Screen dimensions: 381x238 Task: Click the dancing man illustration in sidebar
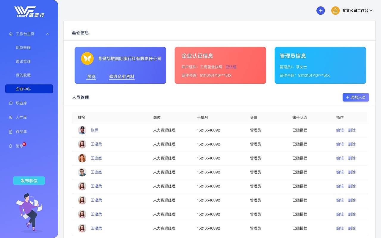tap(29, 213)
